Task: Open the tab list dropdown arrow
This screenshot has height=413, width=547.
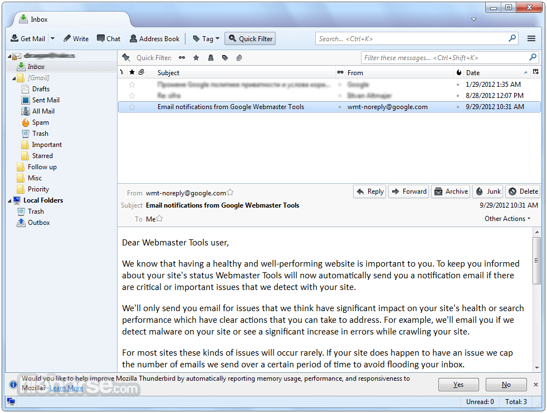Action: tap(473, 19)
